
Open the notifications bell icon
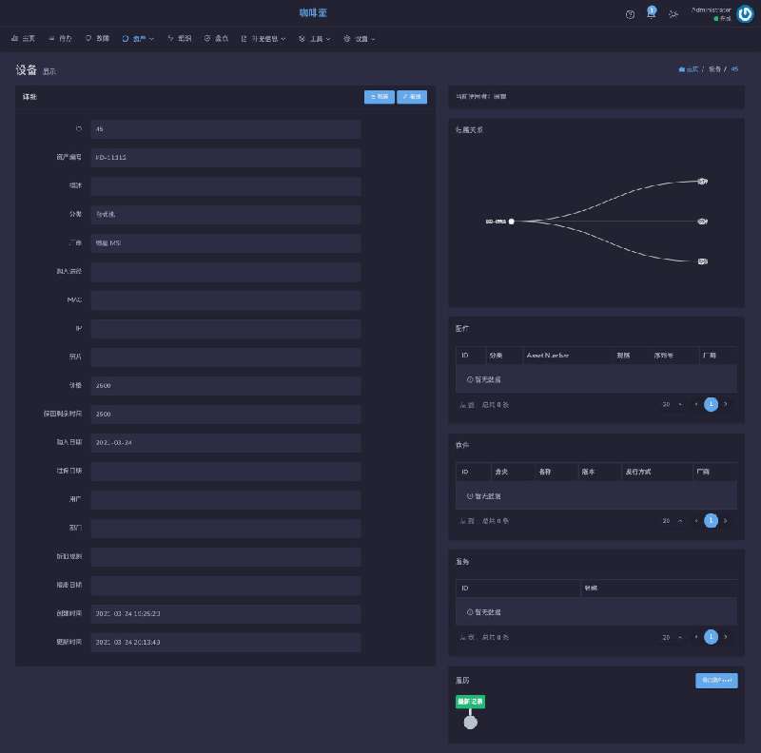(x=652, y=14)
